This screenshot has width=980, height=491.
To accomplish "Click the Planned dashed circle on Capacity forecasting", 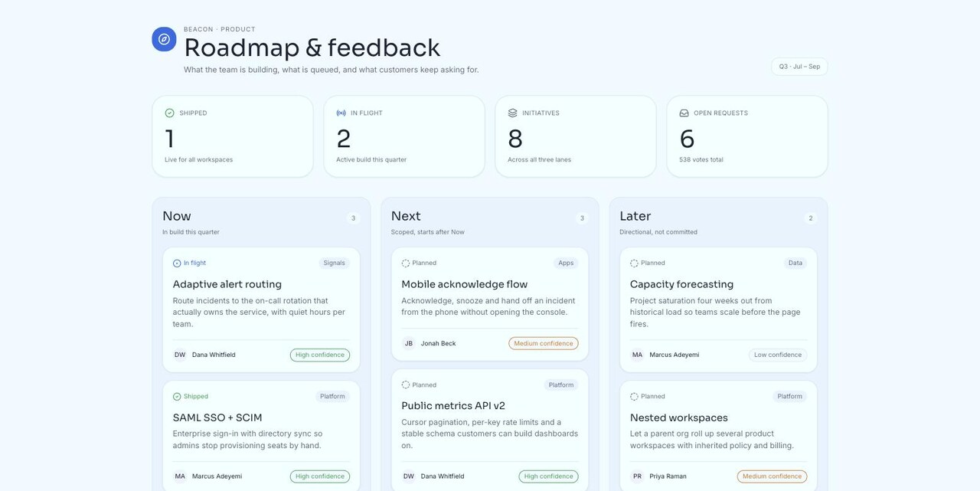I will (x=634, y=263).
